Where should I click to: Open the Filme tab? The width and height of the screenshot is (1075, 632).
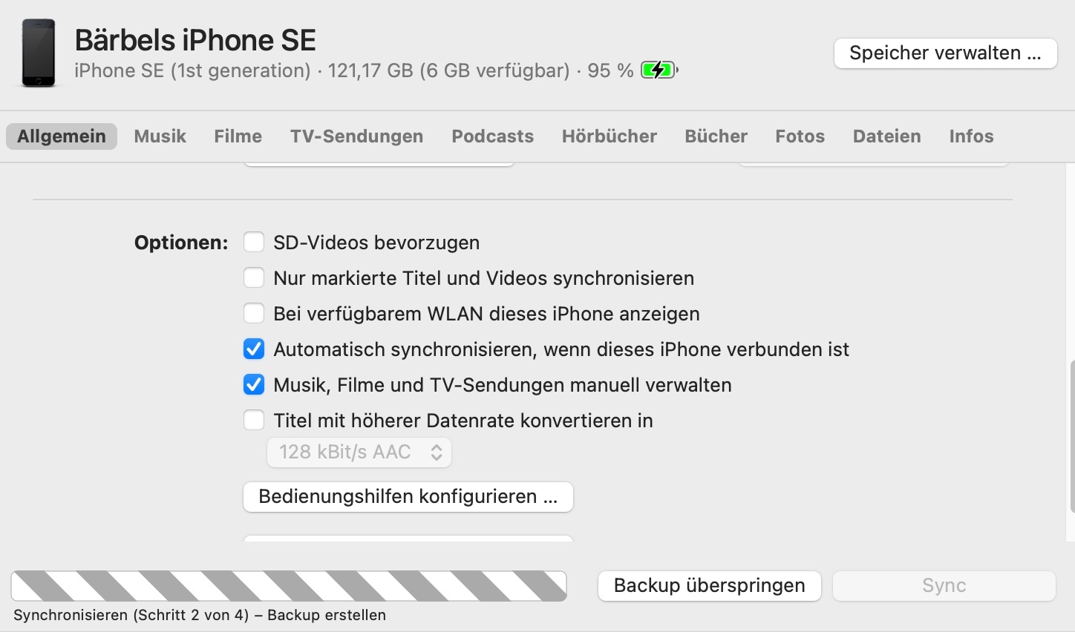(x=238, y=136)
